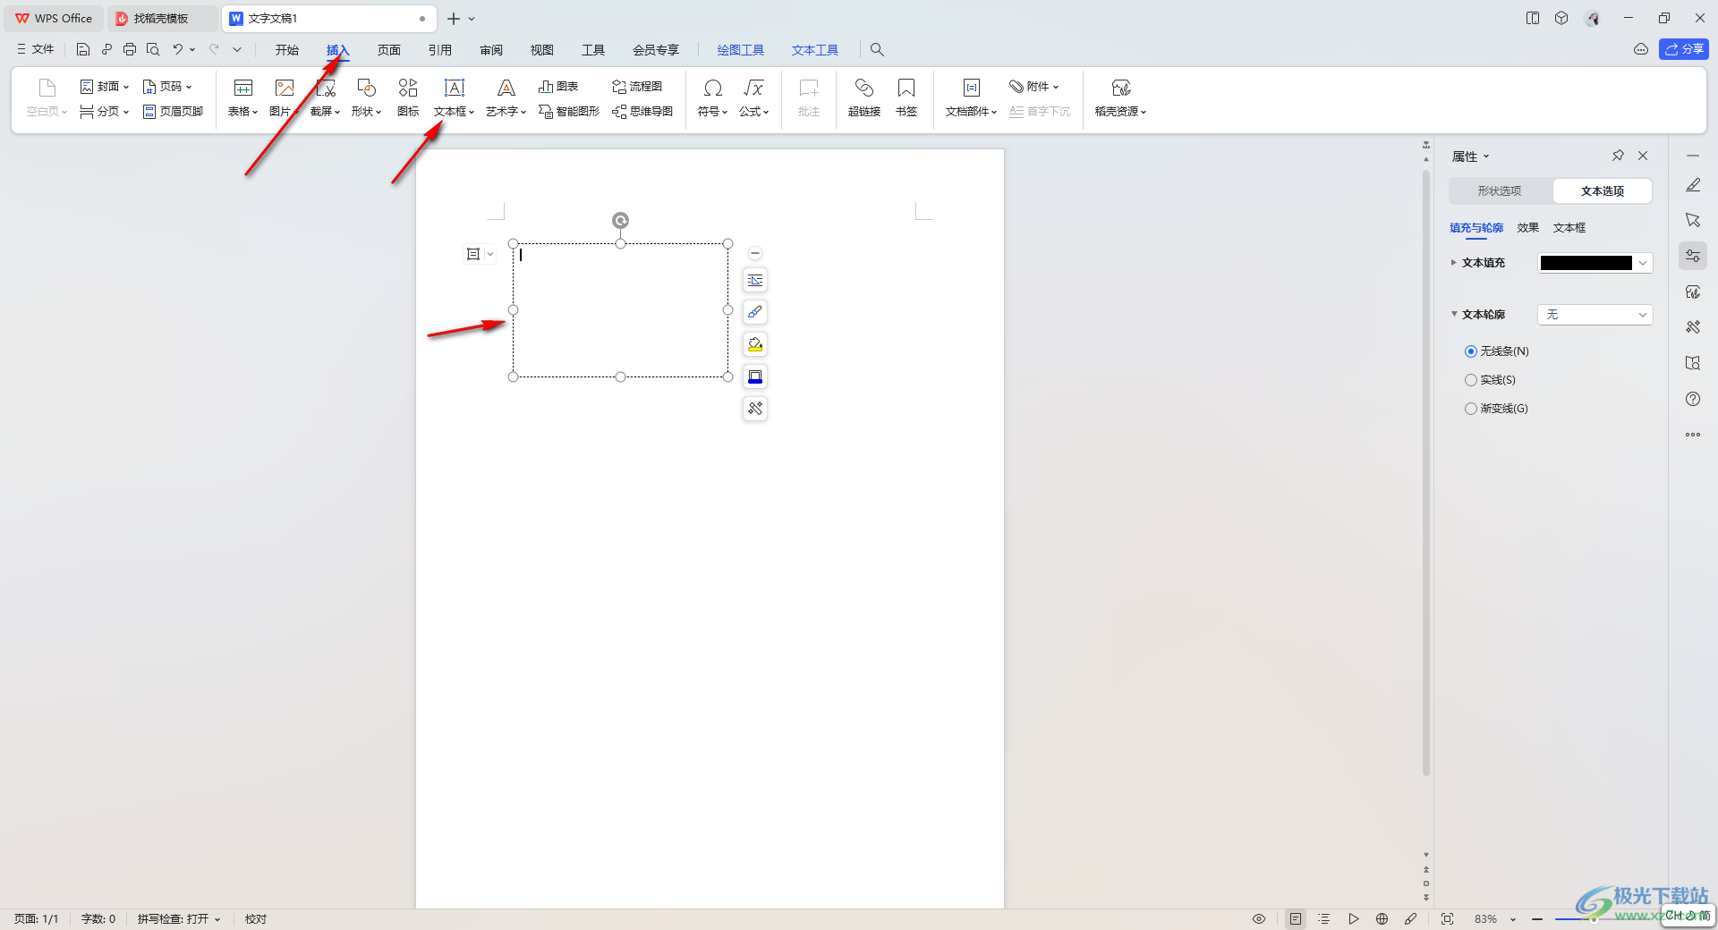Switch to page view mode in status bar
This screenshot has height=930, width=1718.
point(1296,918)
